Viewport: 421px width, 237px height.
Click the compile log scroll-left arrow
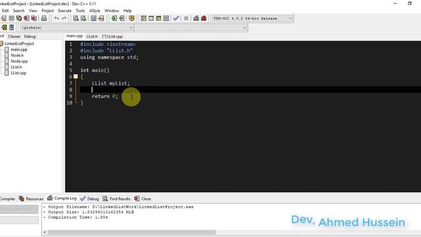tap(45, 232)
